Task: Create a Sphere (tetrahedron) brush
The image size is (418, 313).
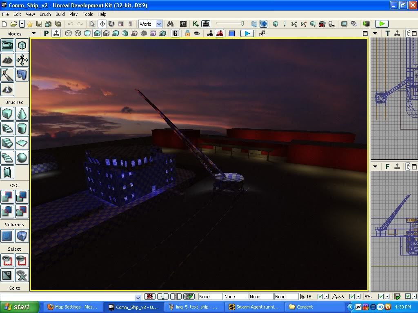Action: coord(22,158)
